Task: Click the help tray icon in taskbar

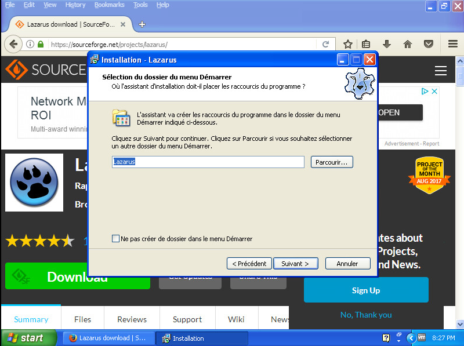Action: tap(386, 338)
